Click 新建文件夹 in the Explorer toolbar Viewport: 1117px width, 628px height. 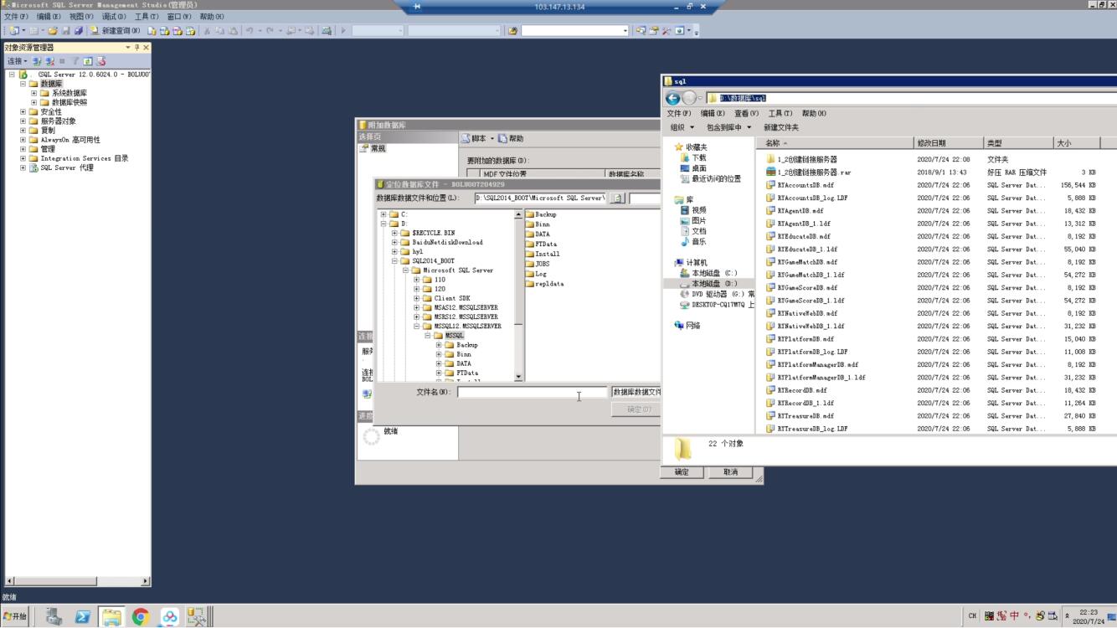click(x=780, y=127)
